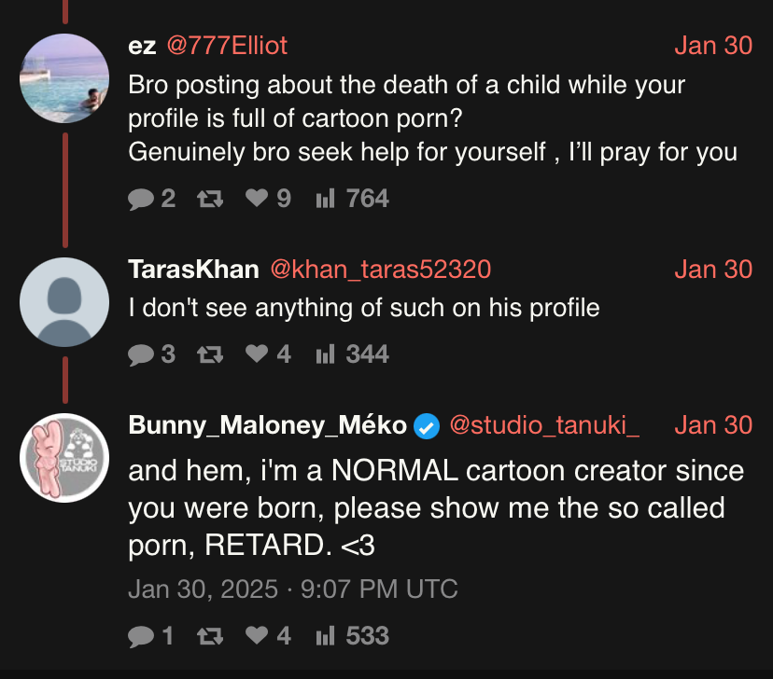The image size is (773, 679).
Task: Open the @khan_taras52320 handle link
Action: (380, 270)
